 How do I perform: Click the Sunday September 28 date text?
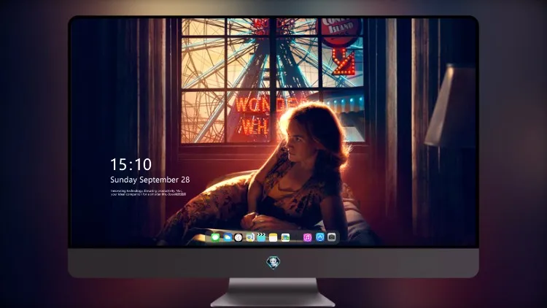pyautogui.click(x=150, y=180)
